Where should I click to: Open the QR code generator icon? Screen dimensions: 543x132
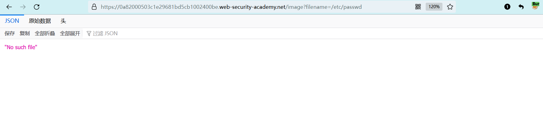[x=418, y=7]
